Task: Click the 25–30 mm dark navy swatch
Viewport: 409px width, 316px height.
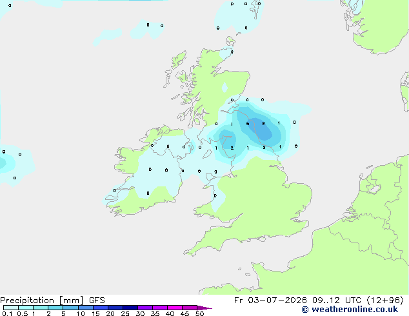Action: tap(130, 308)
